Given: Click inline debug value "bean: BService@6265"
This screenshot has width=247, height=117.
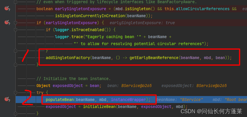Looking at the screenshot, I should point(129,86).
